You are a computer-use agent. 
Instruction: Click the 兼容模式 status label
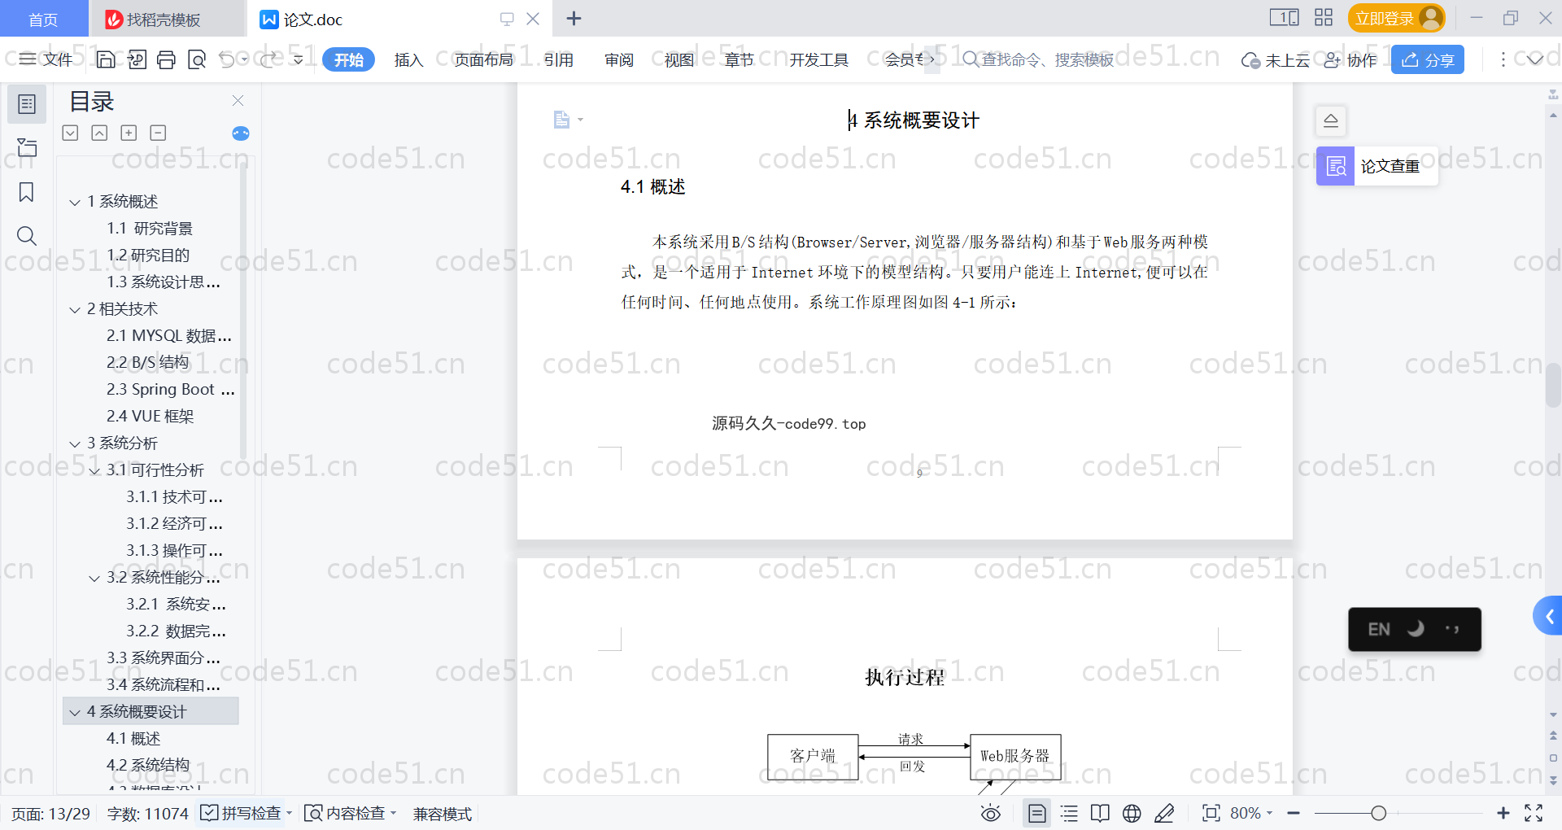(x=443, y=814)
